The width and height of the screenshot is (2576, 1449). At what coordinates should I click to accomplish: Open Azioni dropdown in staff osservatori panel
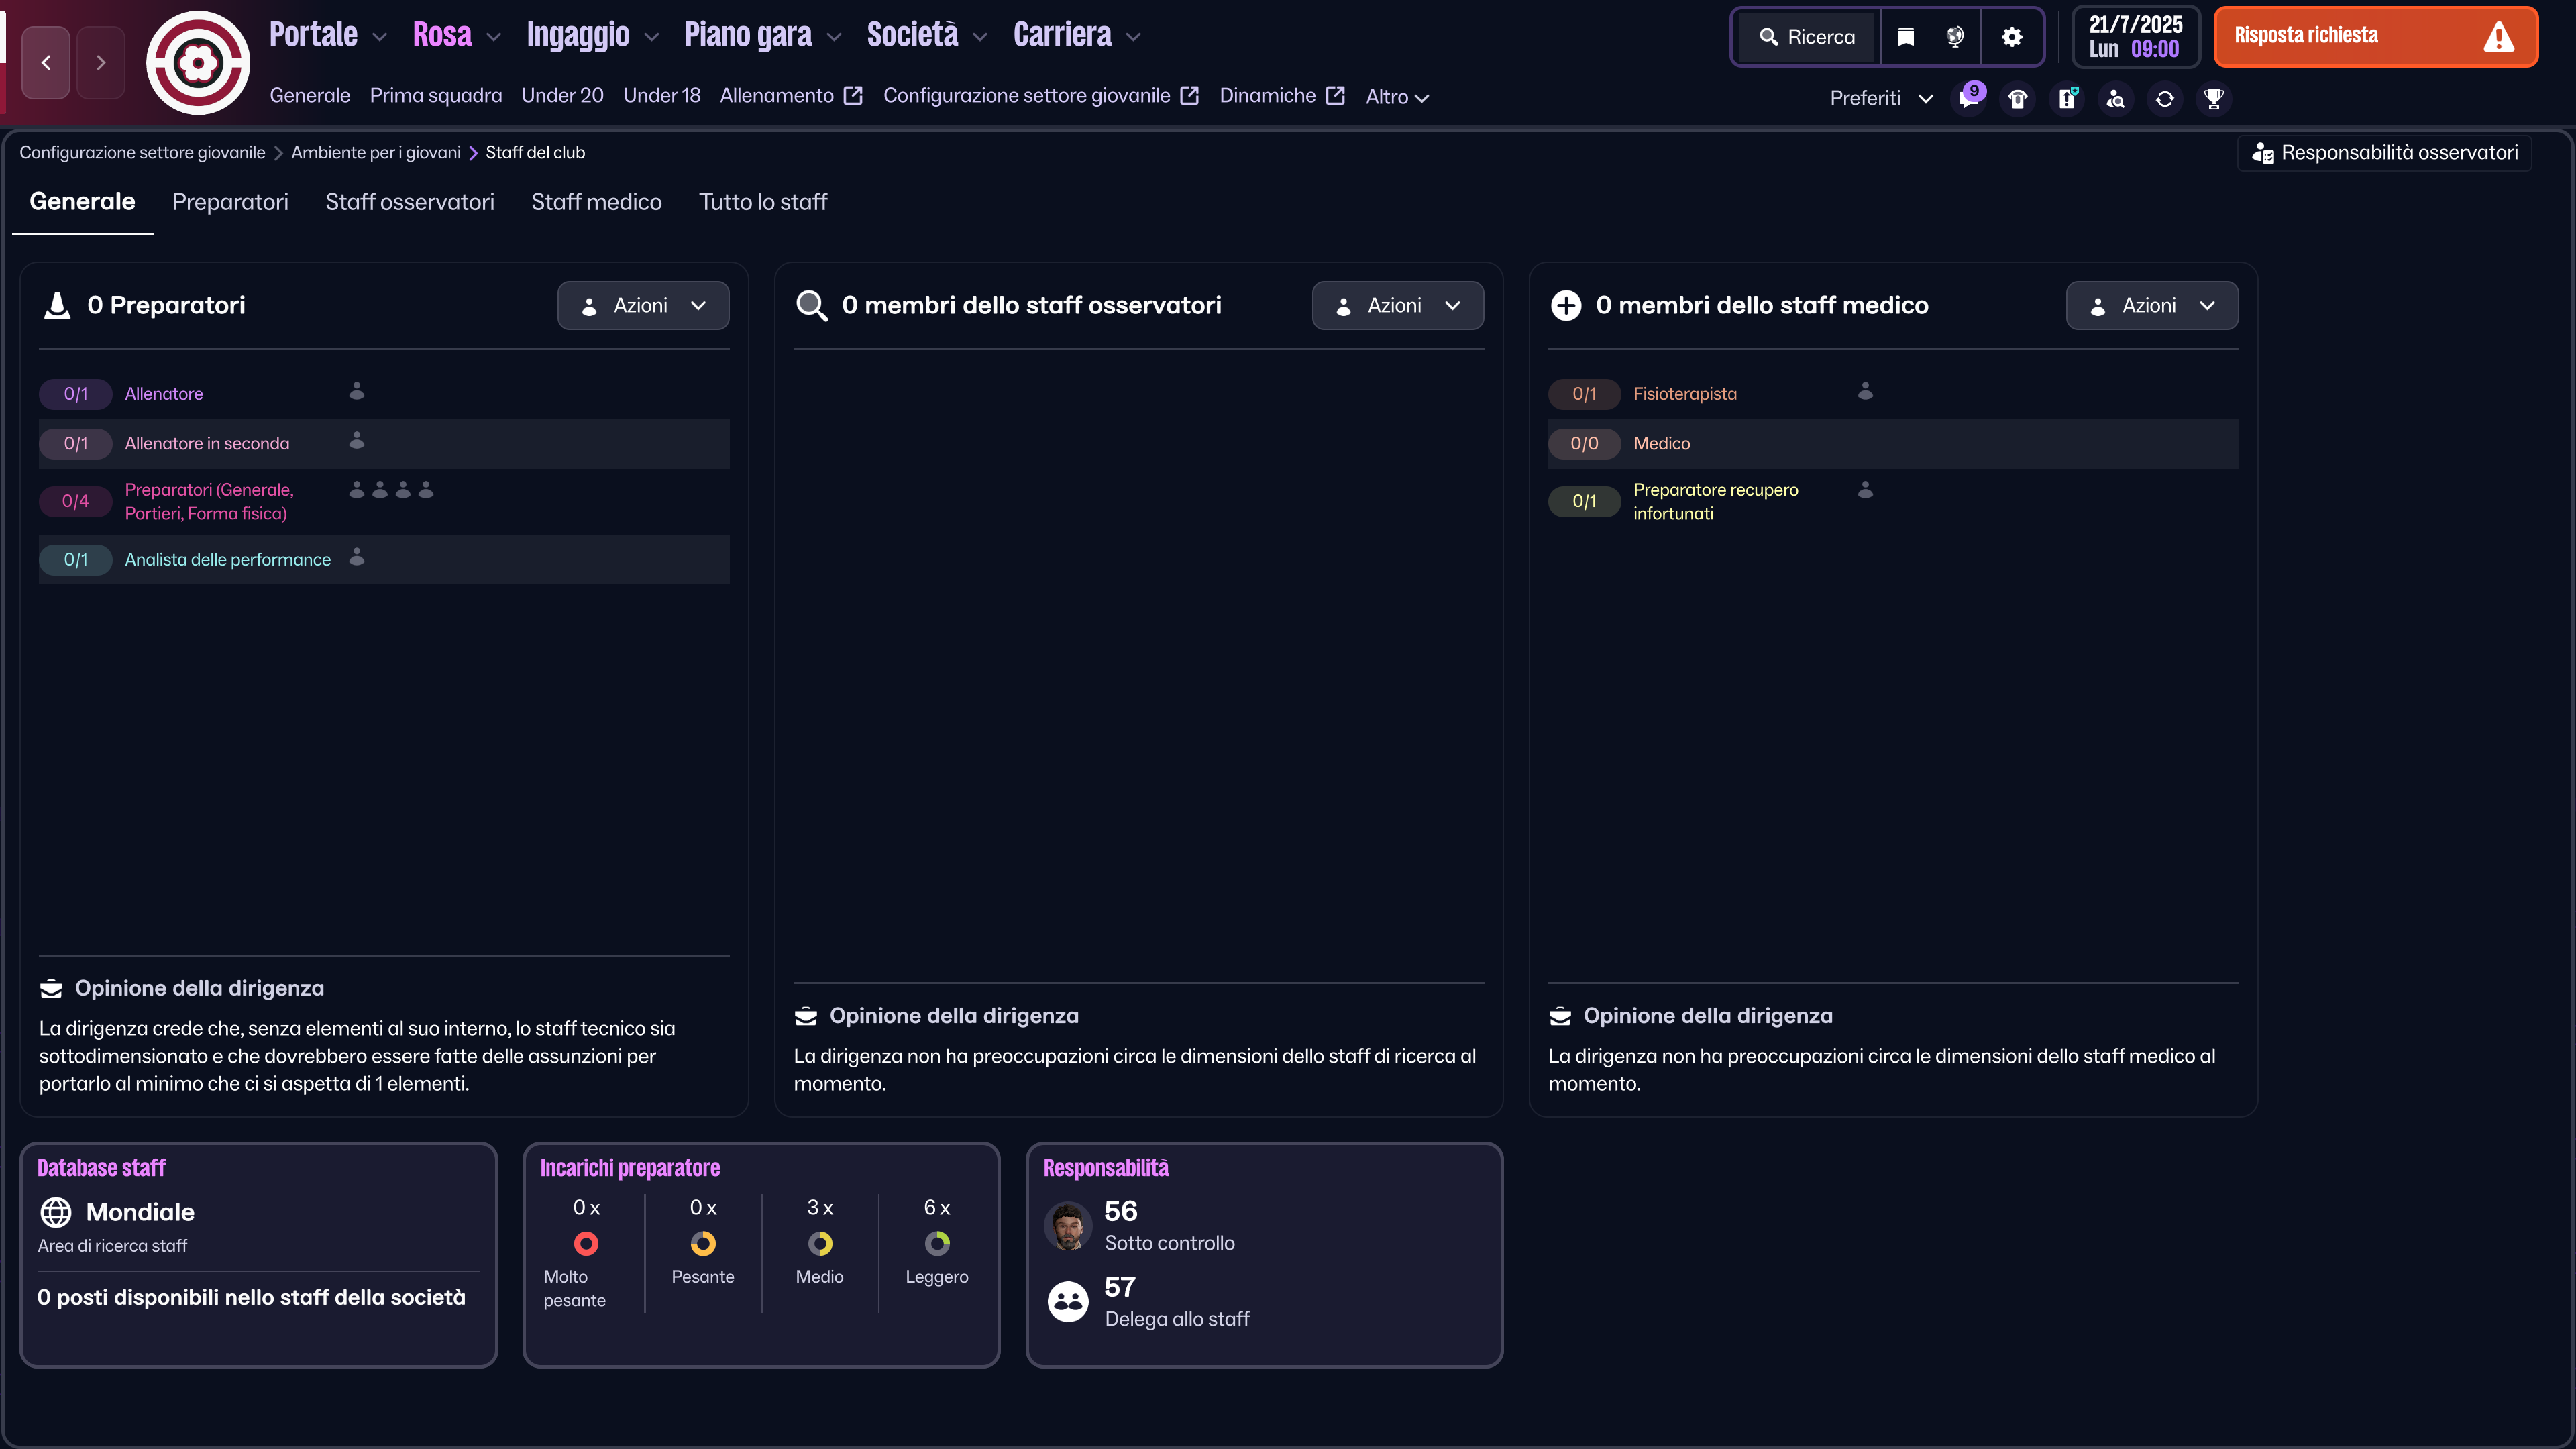click(1397, 305)
